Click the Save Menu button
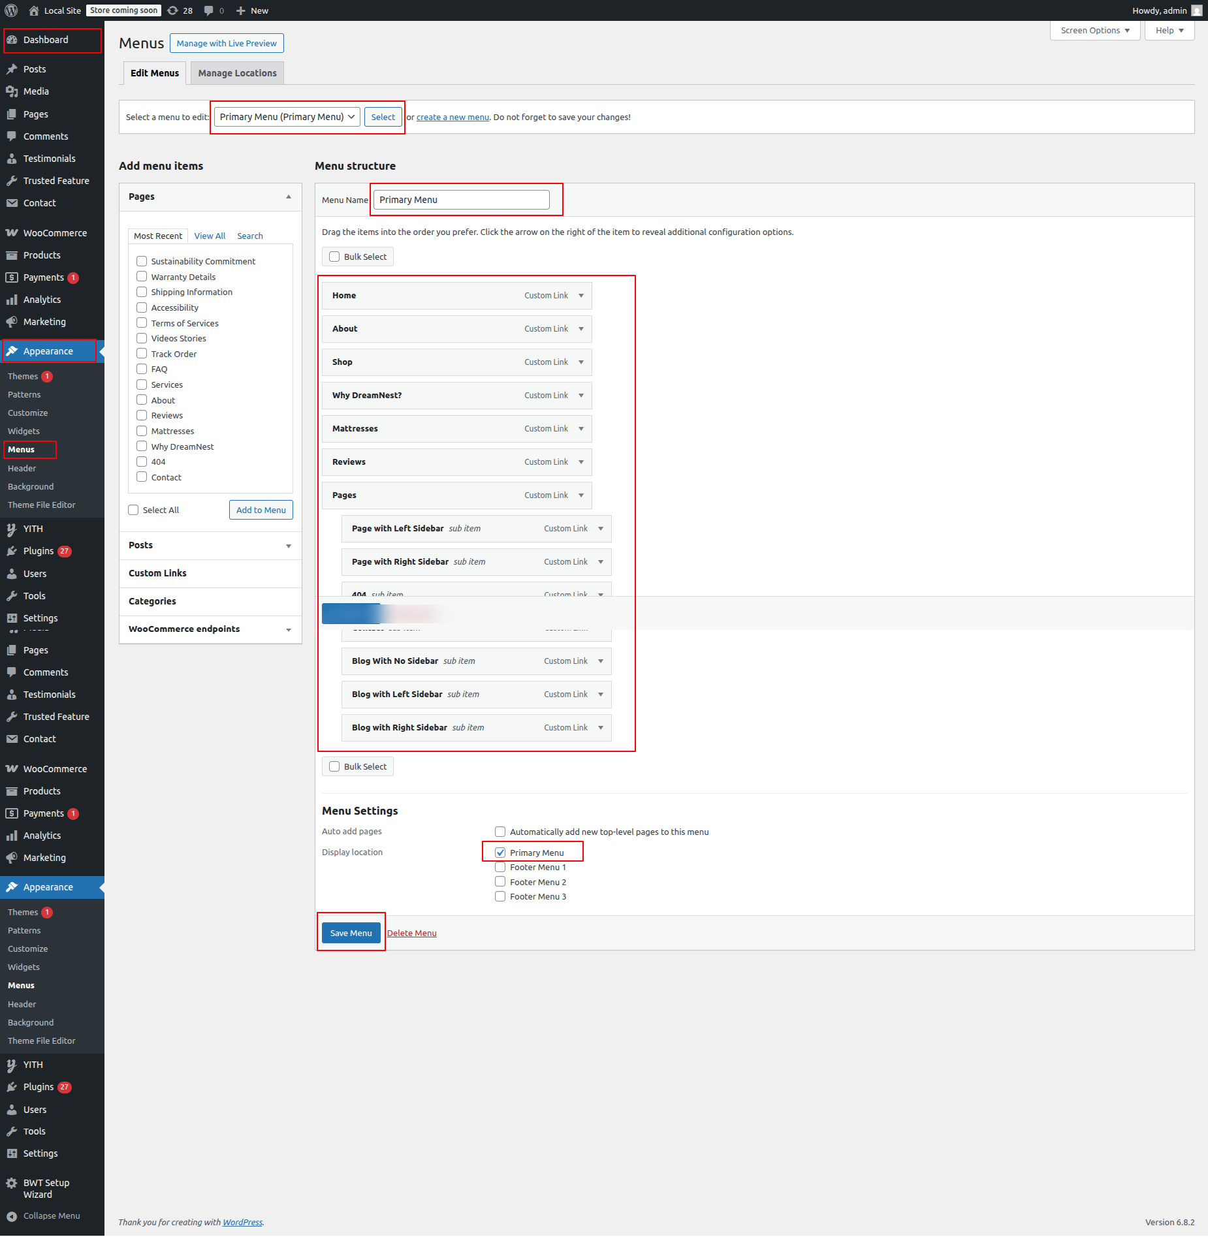1208x1237 pixels. click(351, 933)
